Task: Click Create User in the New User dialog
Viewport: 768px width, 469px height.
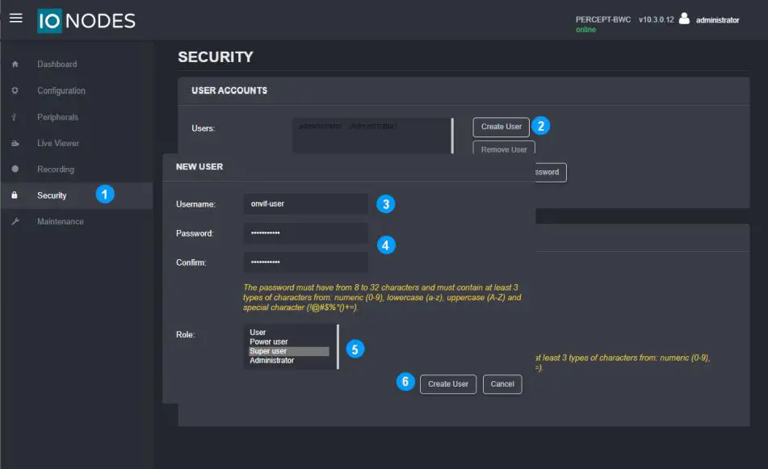Action: [448, 384]
